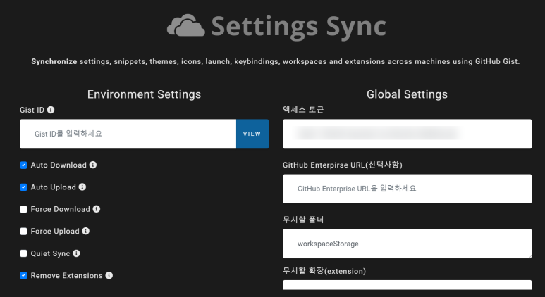Click the info icon next to Quiet Sync
The image size is (545, 297).
pyautogui.click(x=76, y=253)
